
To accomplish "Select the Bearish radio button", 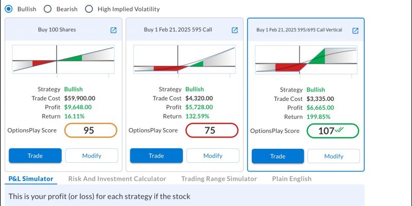I will tap(47, 9).
